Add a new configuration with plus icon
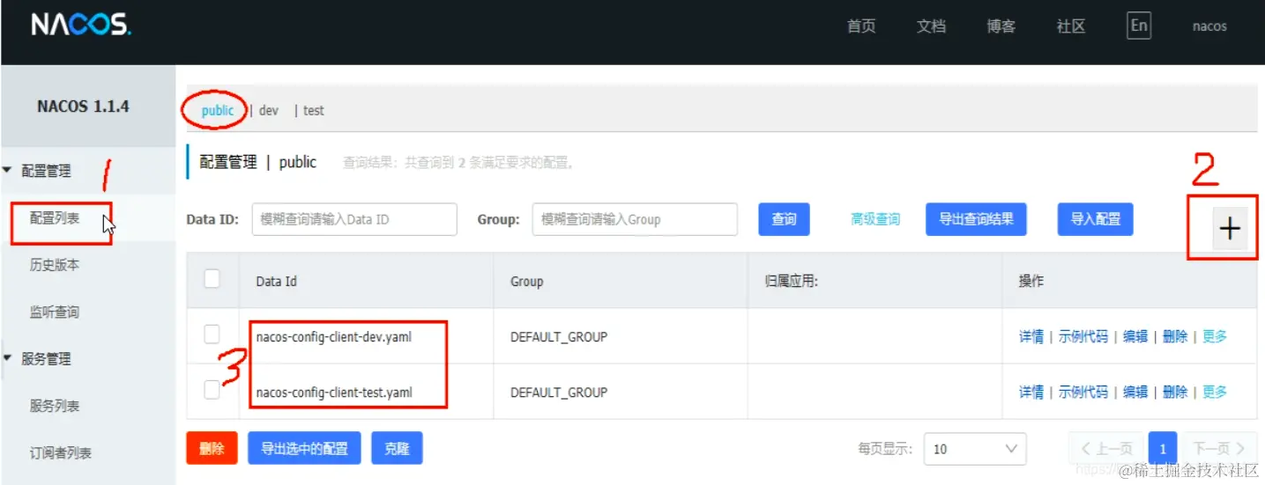Viewport: 1265px width, 485px height. (1229, 229)
